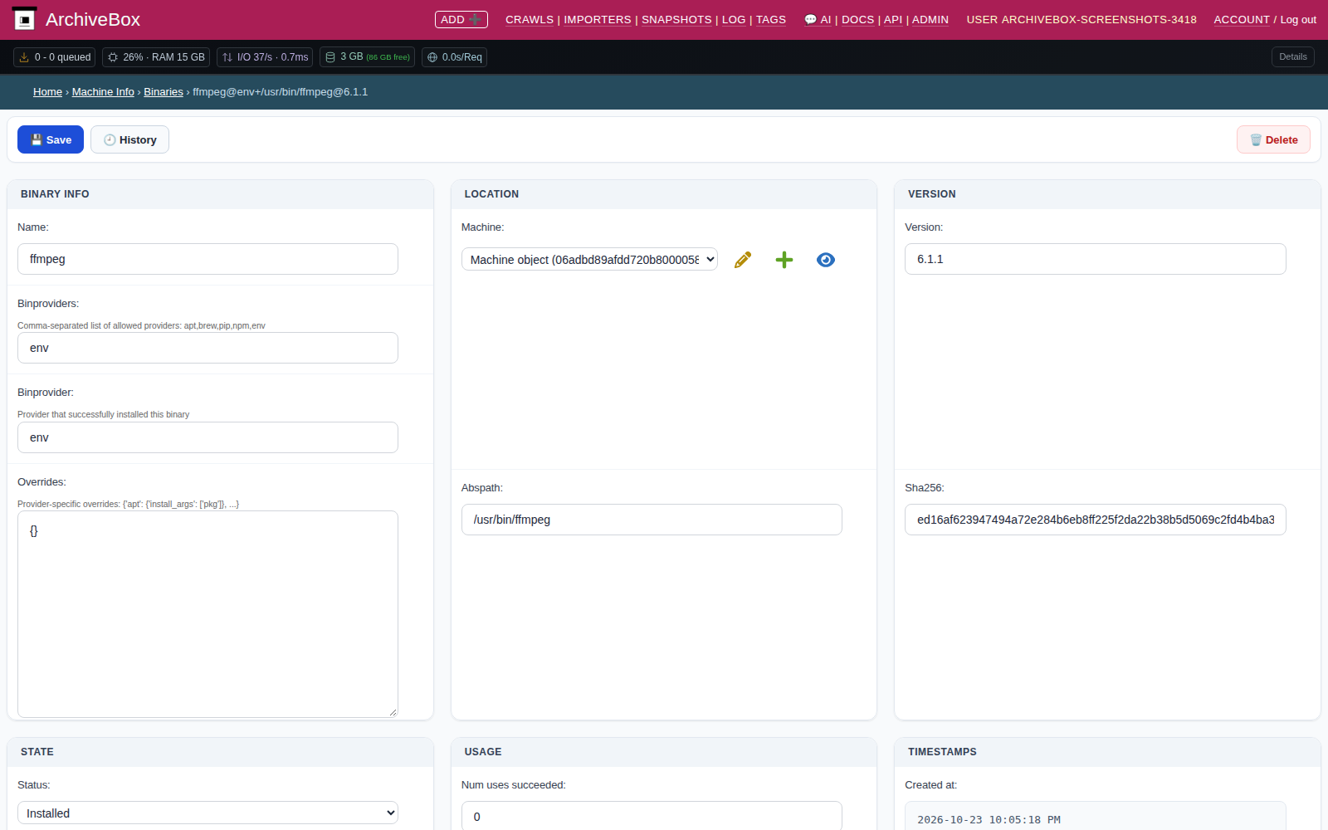Click the Name field containing ffmpeg

(207, 259)
